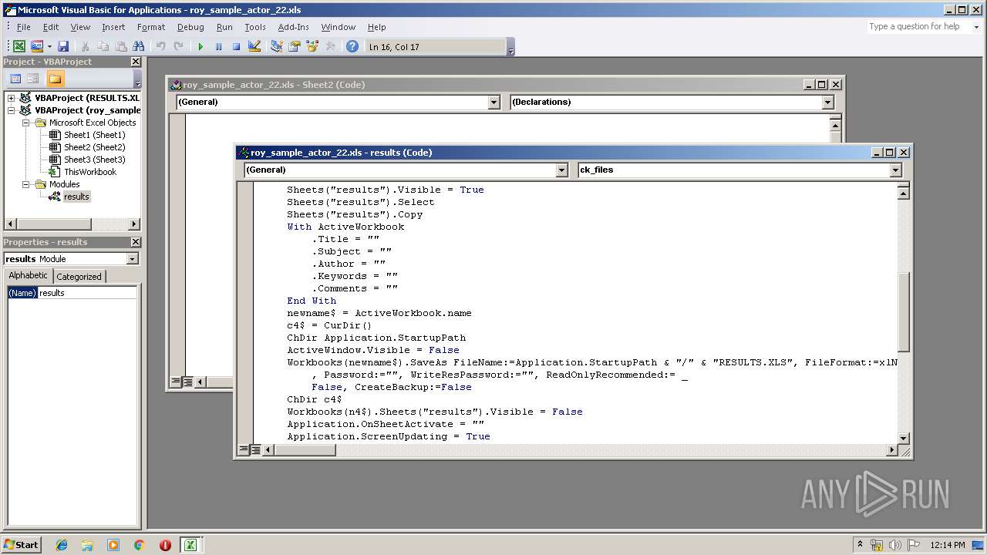Select ThisWorkbook in project tree

[89, 172]
